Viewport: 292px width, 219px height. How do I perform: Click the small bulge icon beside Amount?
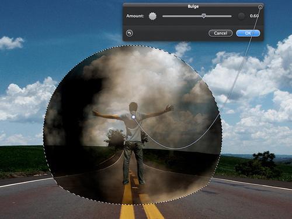tap(152, 16)
